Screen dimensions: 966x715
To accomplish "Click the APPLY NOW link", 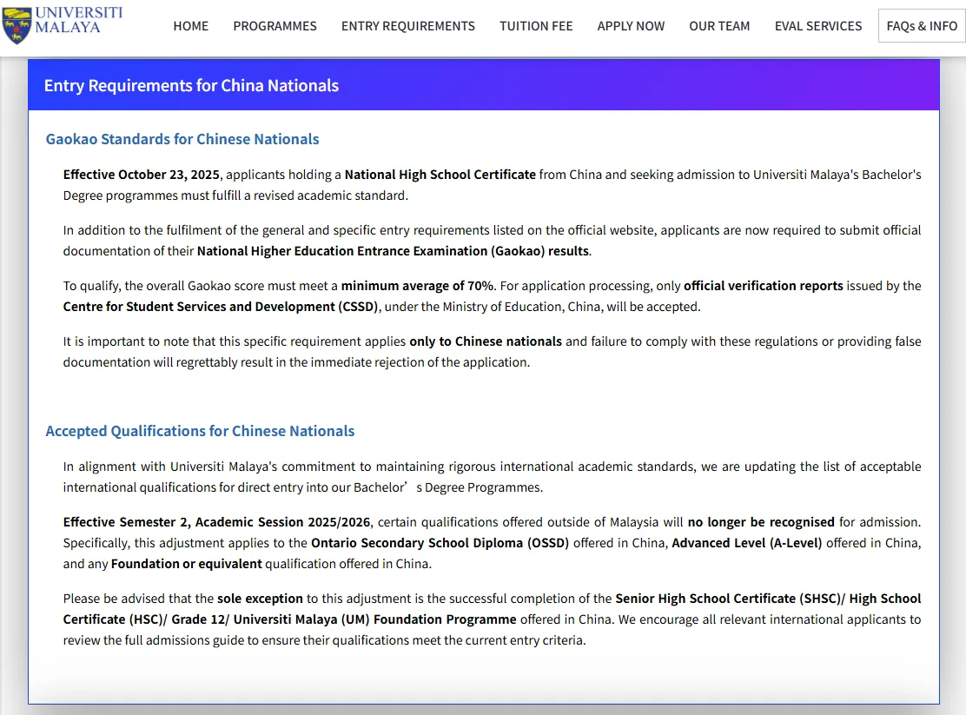I will click(x=631, y=26).
